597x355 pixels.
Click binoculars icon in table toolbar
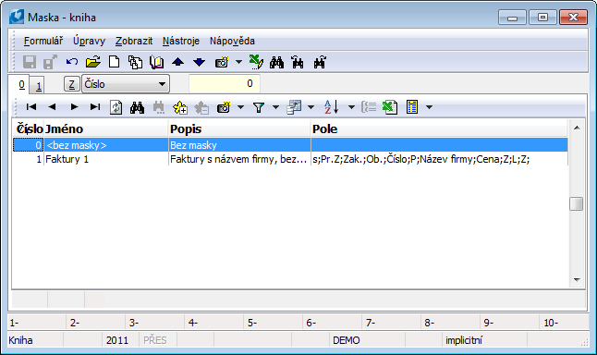click(x=137, y=107)
